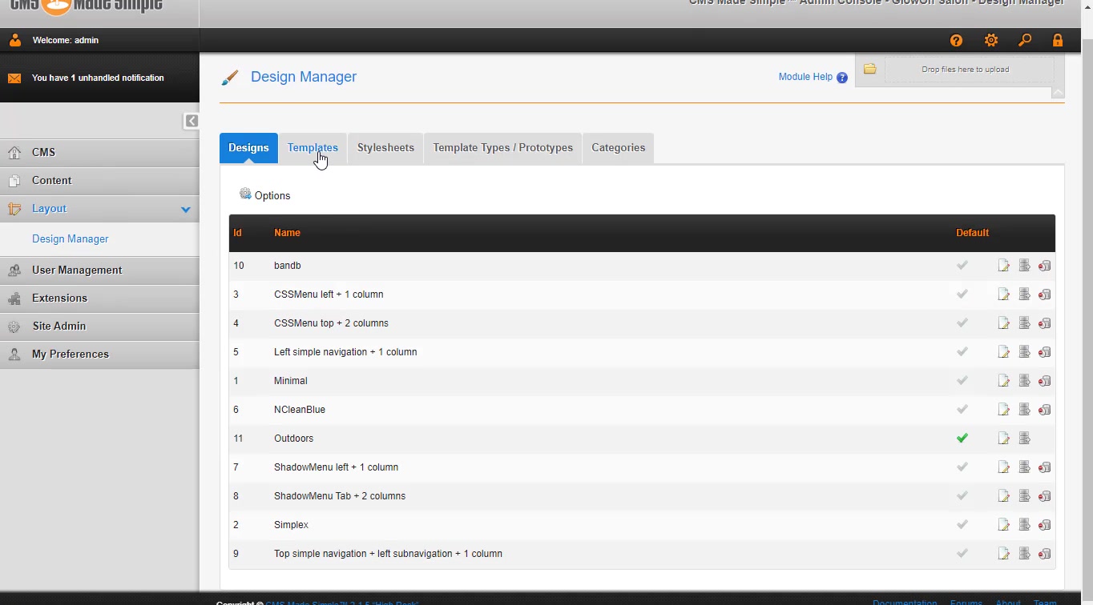This screenshot has height=605, width=1093.
Task: Click the magnifier search icon in top bar
Action: pos(1025,41)
